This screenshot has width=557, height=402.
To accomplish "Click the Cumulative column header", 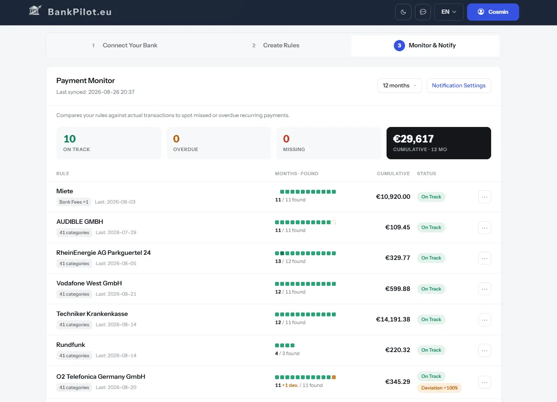I will click(x=393, y=173).
